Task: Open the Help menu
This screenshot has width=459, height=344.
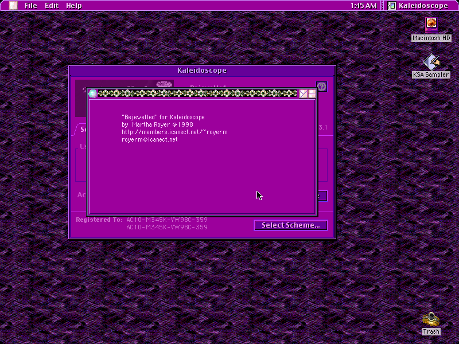Action: tap(74, 6)
